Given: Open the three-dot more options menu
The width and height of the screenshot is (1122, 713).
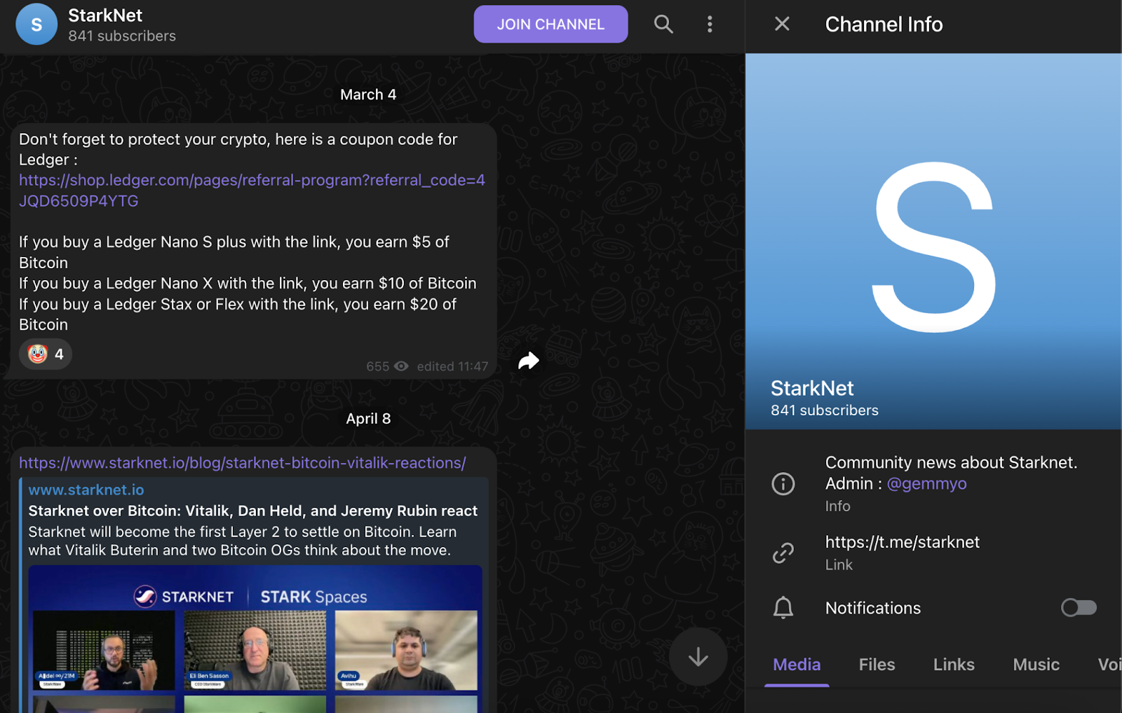Looking at the screenshot, I should 710,25.
